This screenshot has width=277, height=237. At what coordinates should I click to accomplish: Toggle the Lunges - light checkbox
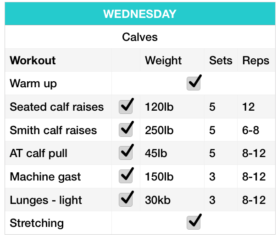coord(125,200)
